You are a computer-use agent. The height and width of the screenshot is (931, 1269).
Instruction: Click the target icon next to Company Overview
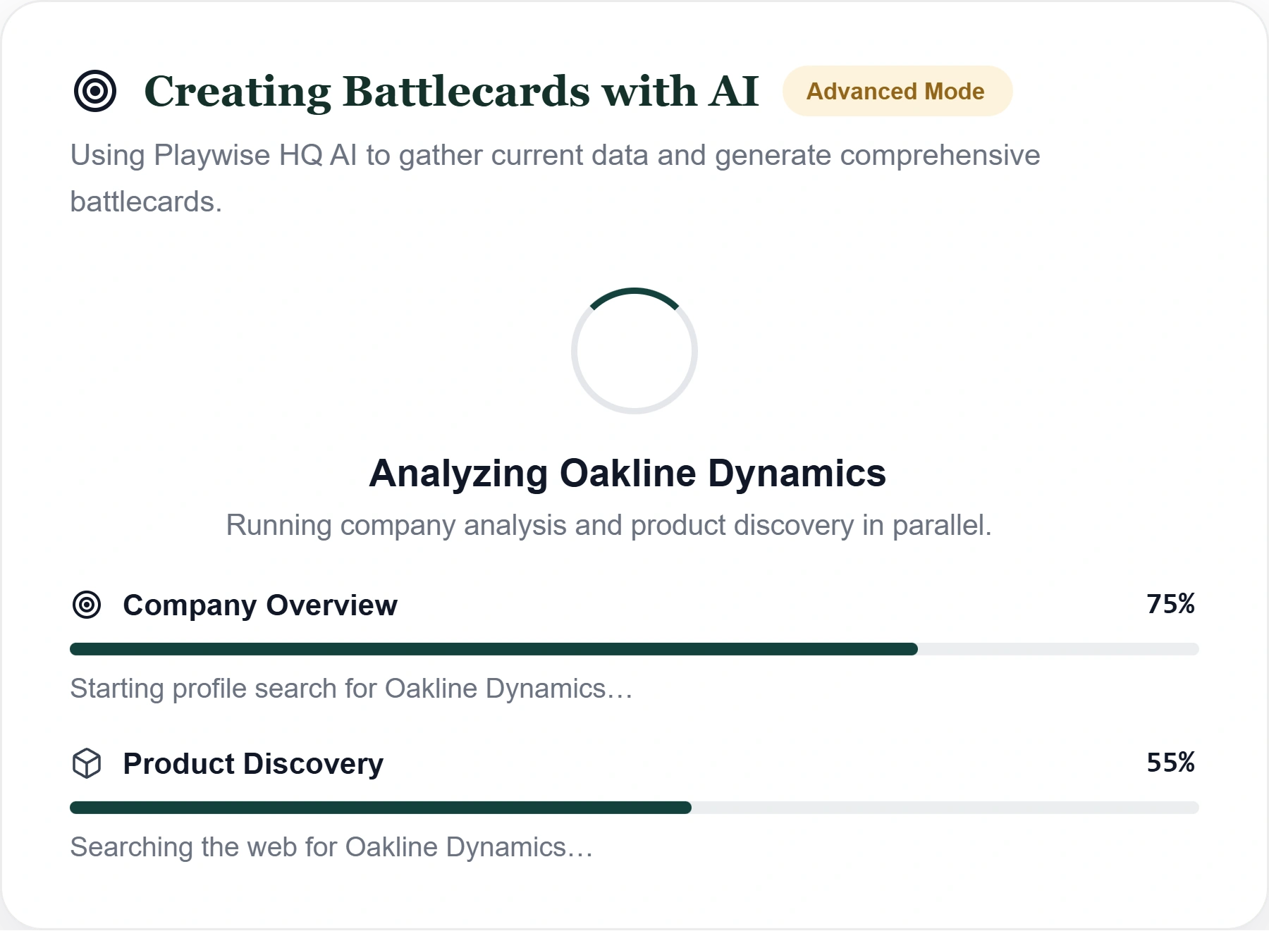tap(87, 605)
